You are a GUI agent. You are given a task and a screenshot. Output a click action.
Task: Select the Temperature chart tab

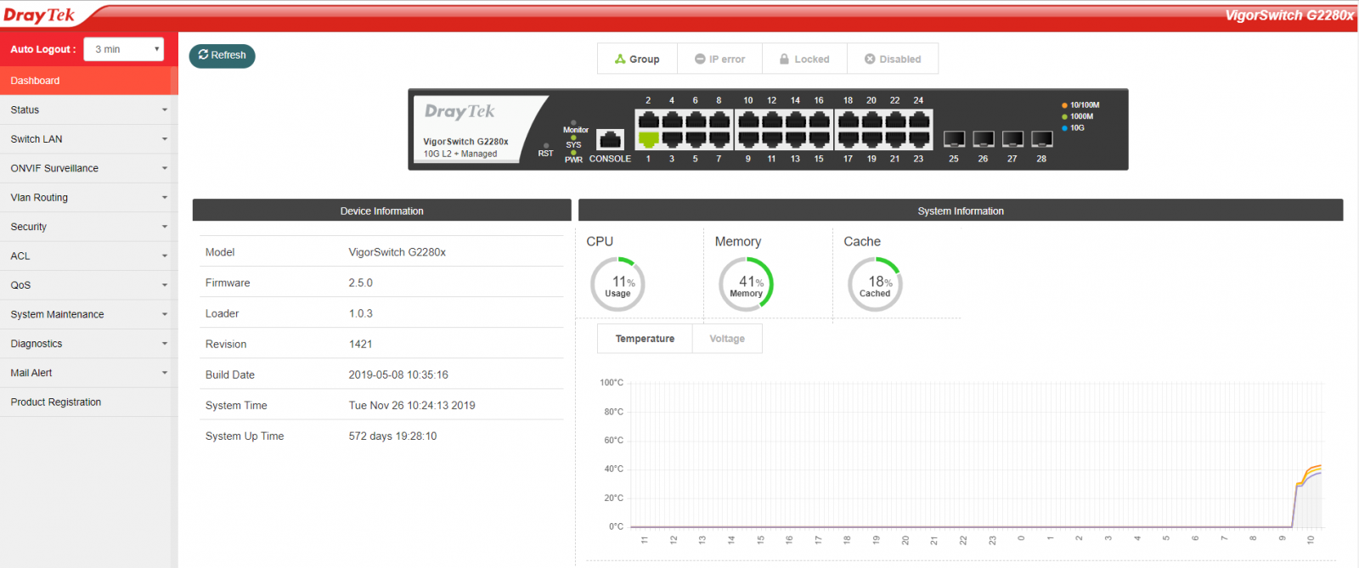pyautogui.click(x=645, y=339)
